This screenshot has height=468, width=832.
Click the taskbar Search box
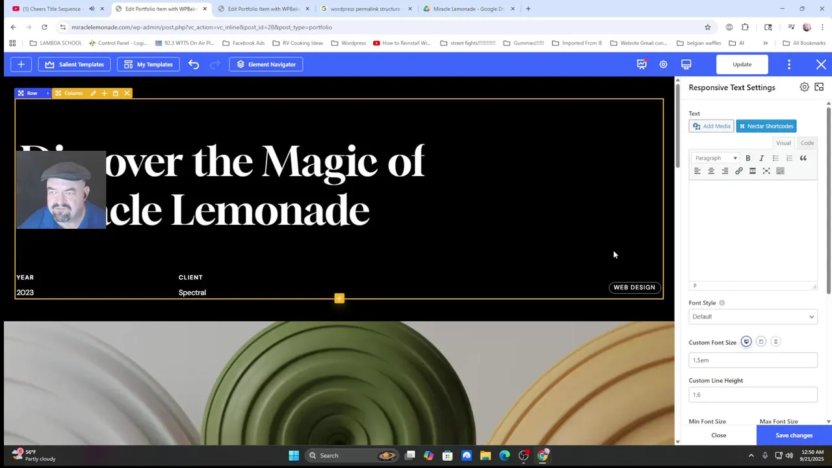[353, 456]
